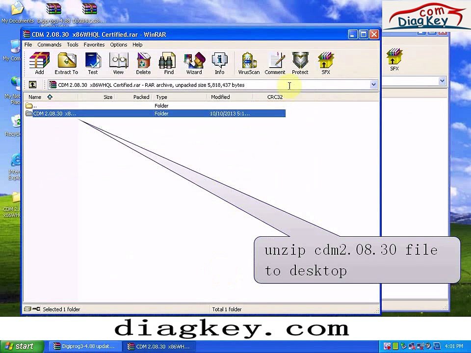
Task: Open the File menu
Action: pyautogui.click(x=28, y=45)
